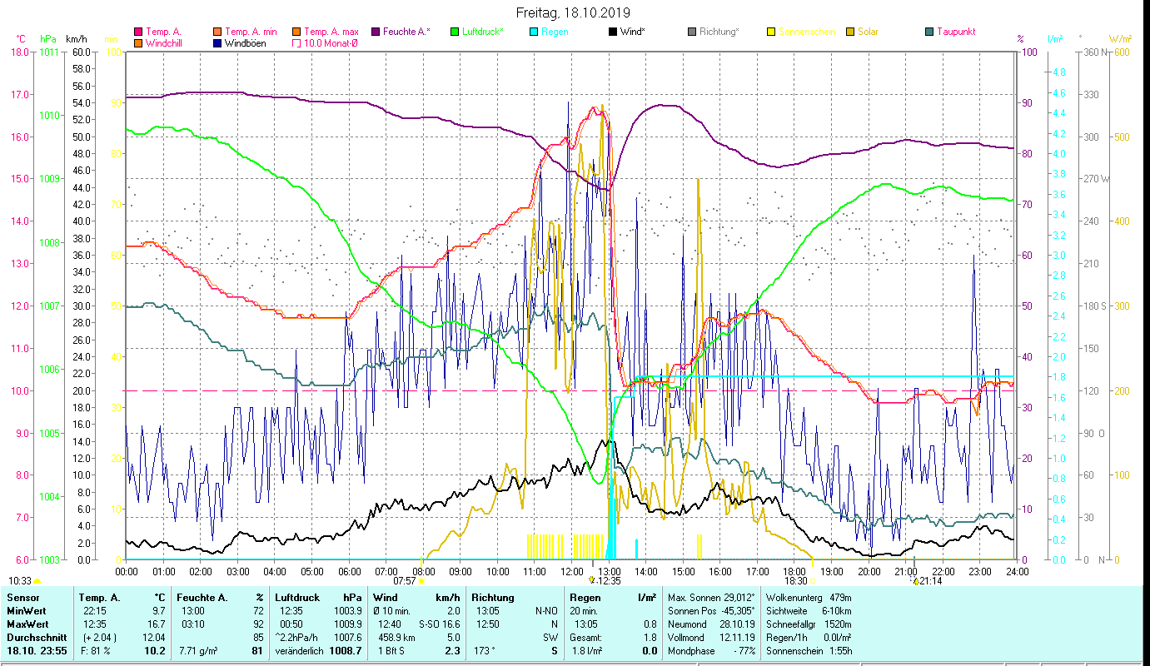
Task: Select the 10.0 Monat-Ø legend label
Action: point(331,43)
